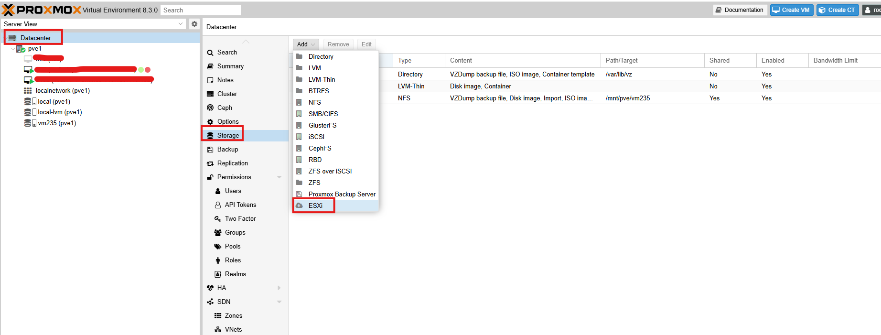Viewport: 881px width, 335px height.
Task: Click the Content column header
Action: (523, 61)
